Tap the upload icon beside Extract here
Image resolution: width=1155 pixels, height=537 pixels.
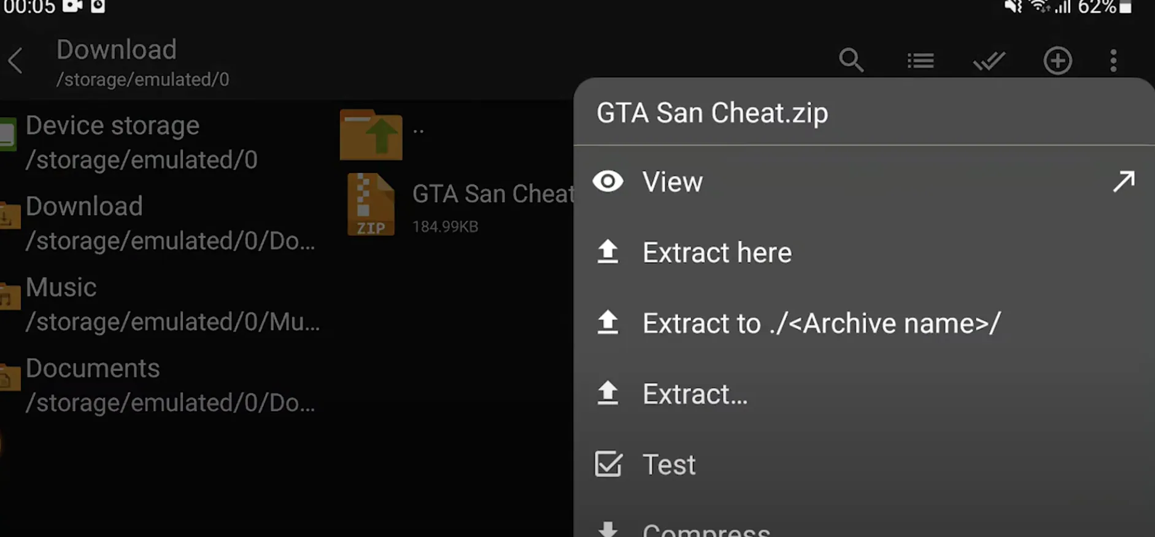(608, 252)
